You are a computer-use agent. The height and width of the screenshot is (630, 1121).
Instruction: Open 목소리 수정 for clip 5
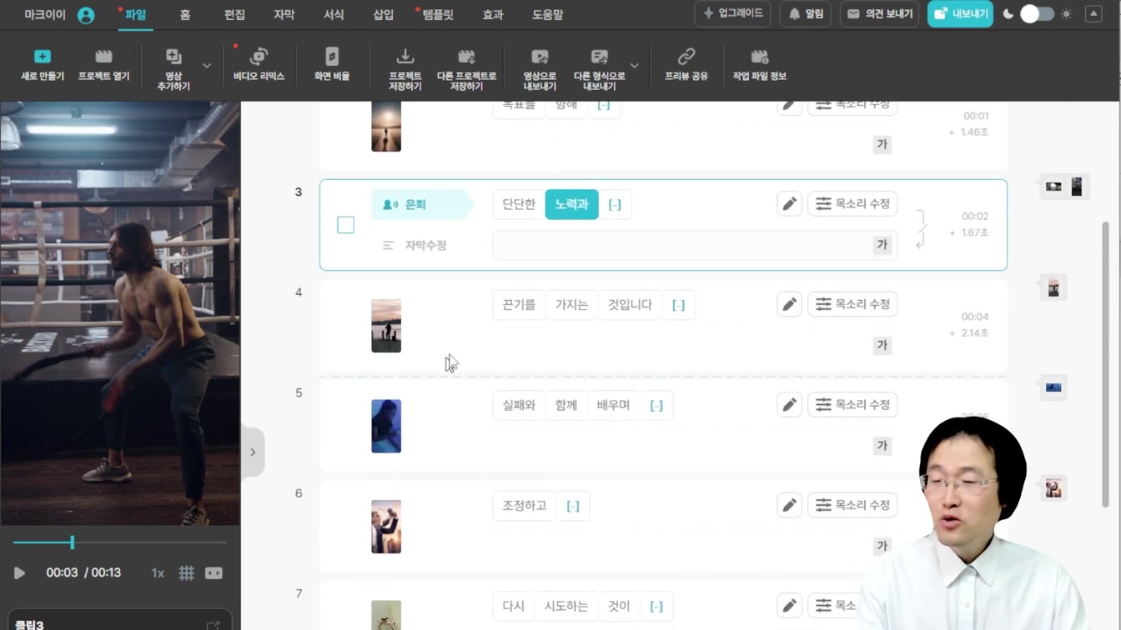[852, 404]
